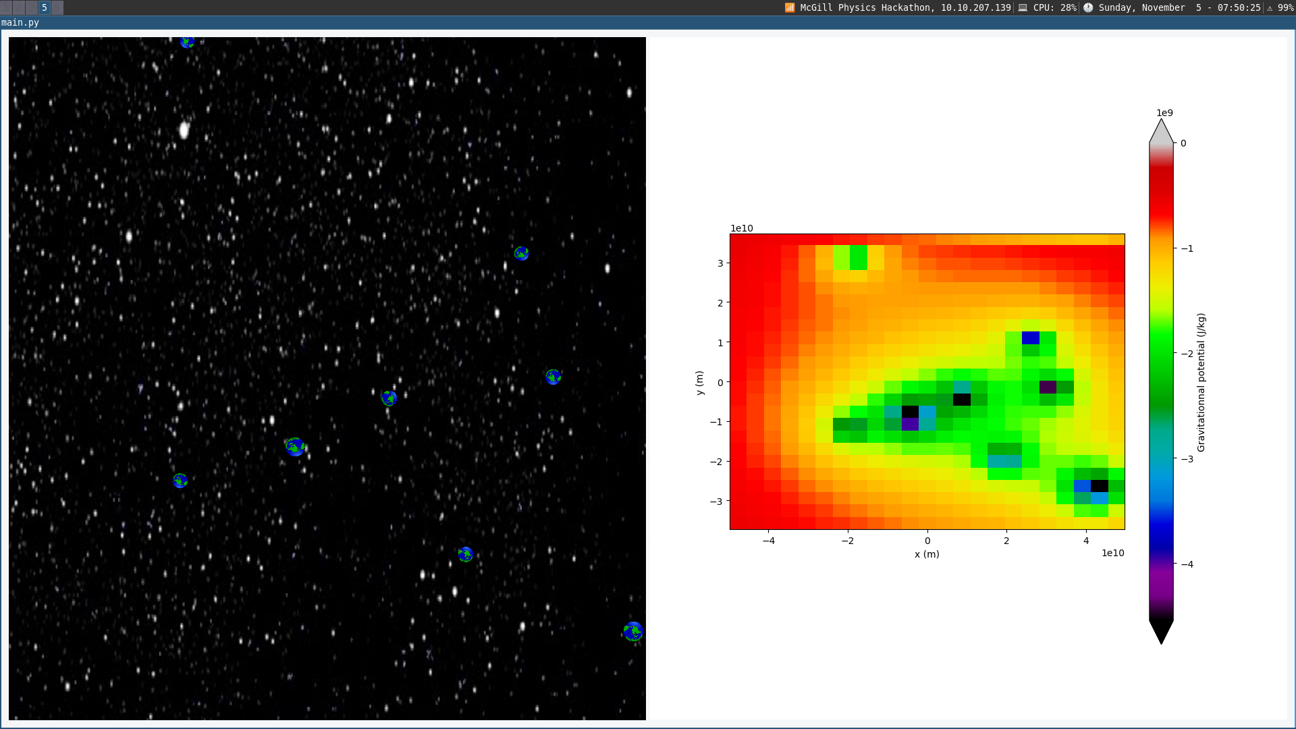This screenshot has width=1296, height=729.
Task: Switch to workspace 9
Action: [57, 7]
